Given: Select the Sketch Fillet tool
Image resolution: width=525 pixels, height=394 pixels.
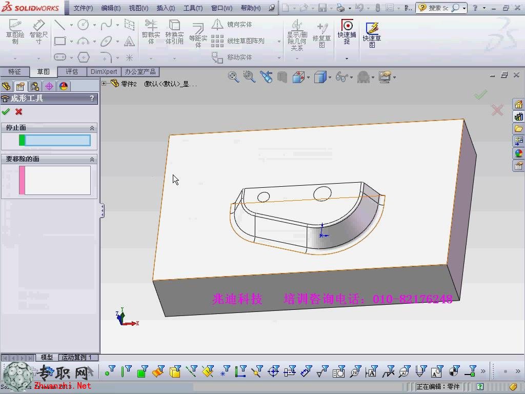Looking at the screenshot, I should tap(106, 57).
